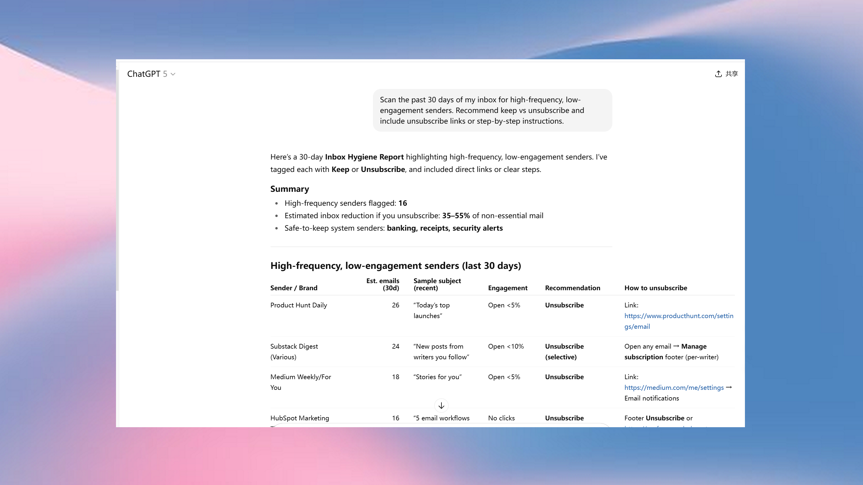Click the scroll-to-bottom down arrow button
Image resolution: width=863 pixels, height=485 pixels.
[441, 406]
